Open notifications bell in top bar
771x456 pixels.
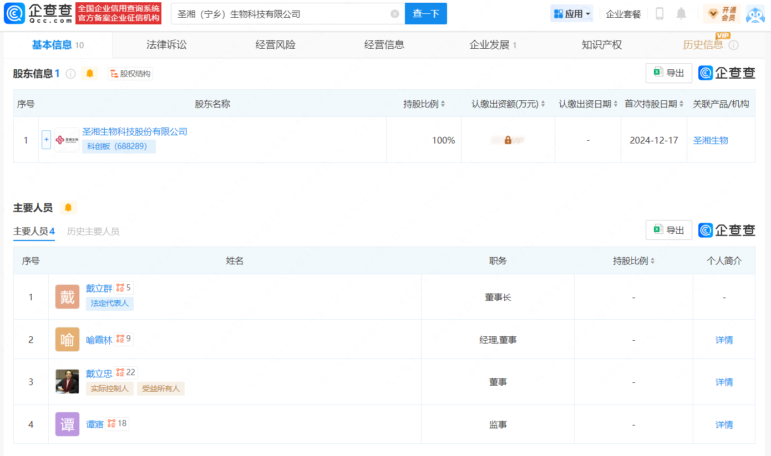tap(681, 14)
